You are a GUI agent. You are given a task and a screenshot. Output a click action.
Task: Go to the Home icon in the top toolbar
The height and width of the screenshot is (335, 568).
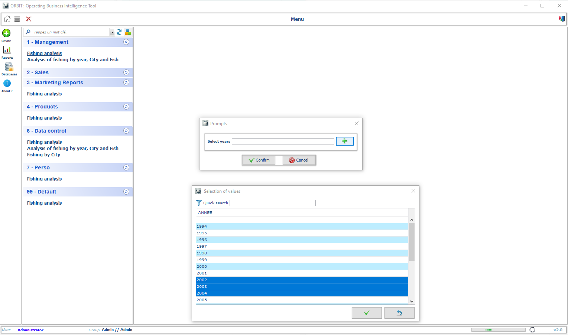[7, 19]
